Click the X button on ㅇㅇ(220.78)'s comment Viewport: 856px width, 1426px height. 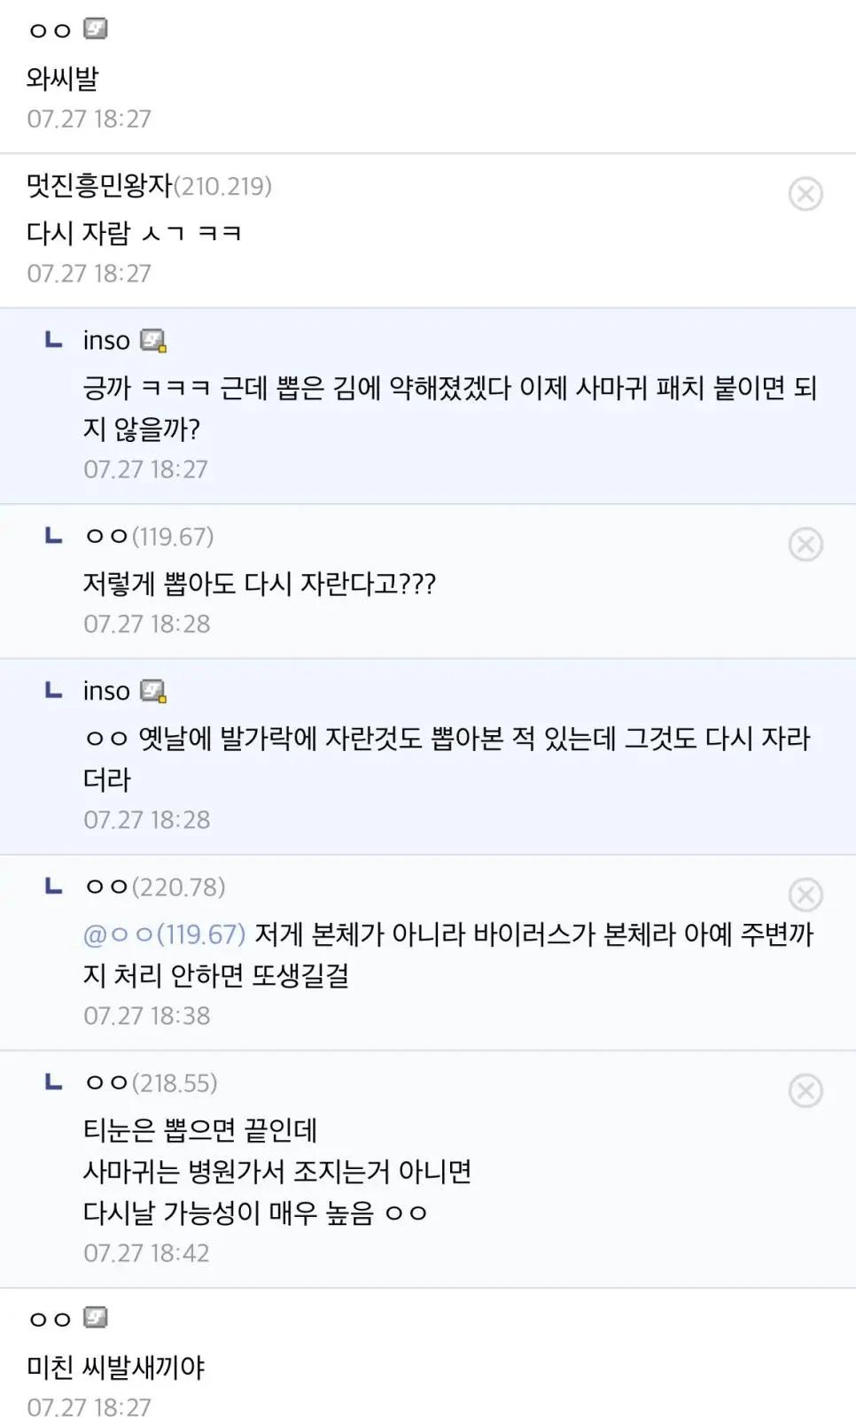click(x=805, y=895)
